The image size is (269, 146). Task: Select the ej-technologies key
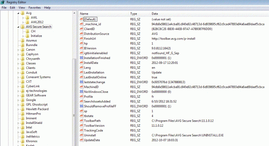36,91
